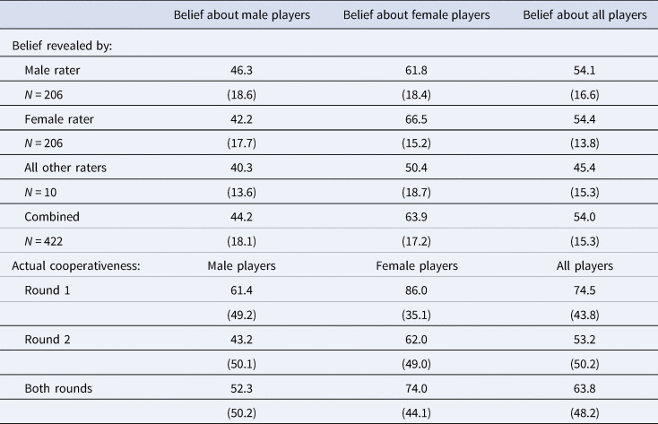Click the value 63.8 for Both rounds
658x424 pixels.
(x=584, y=388)
